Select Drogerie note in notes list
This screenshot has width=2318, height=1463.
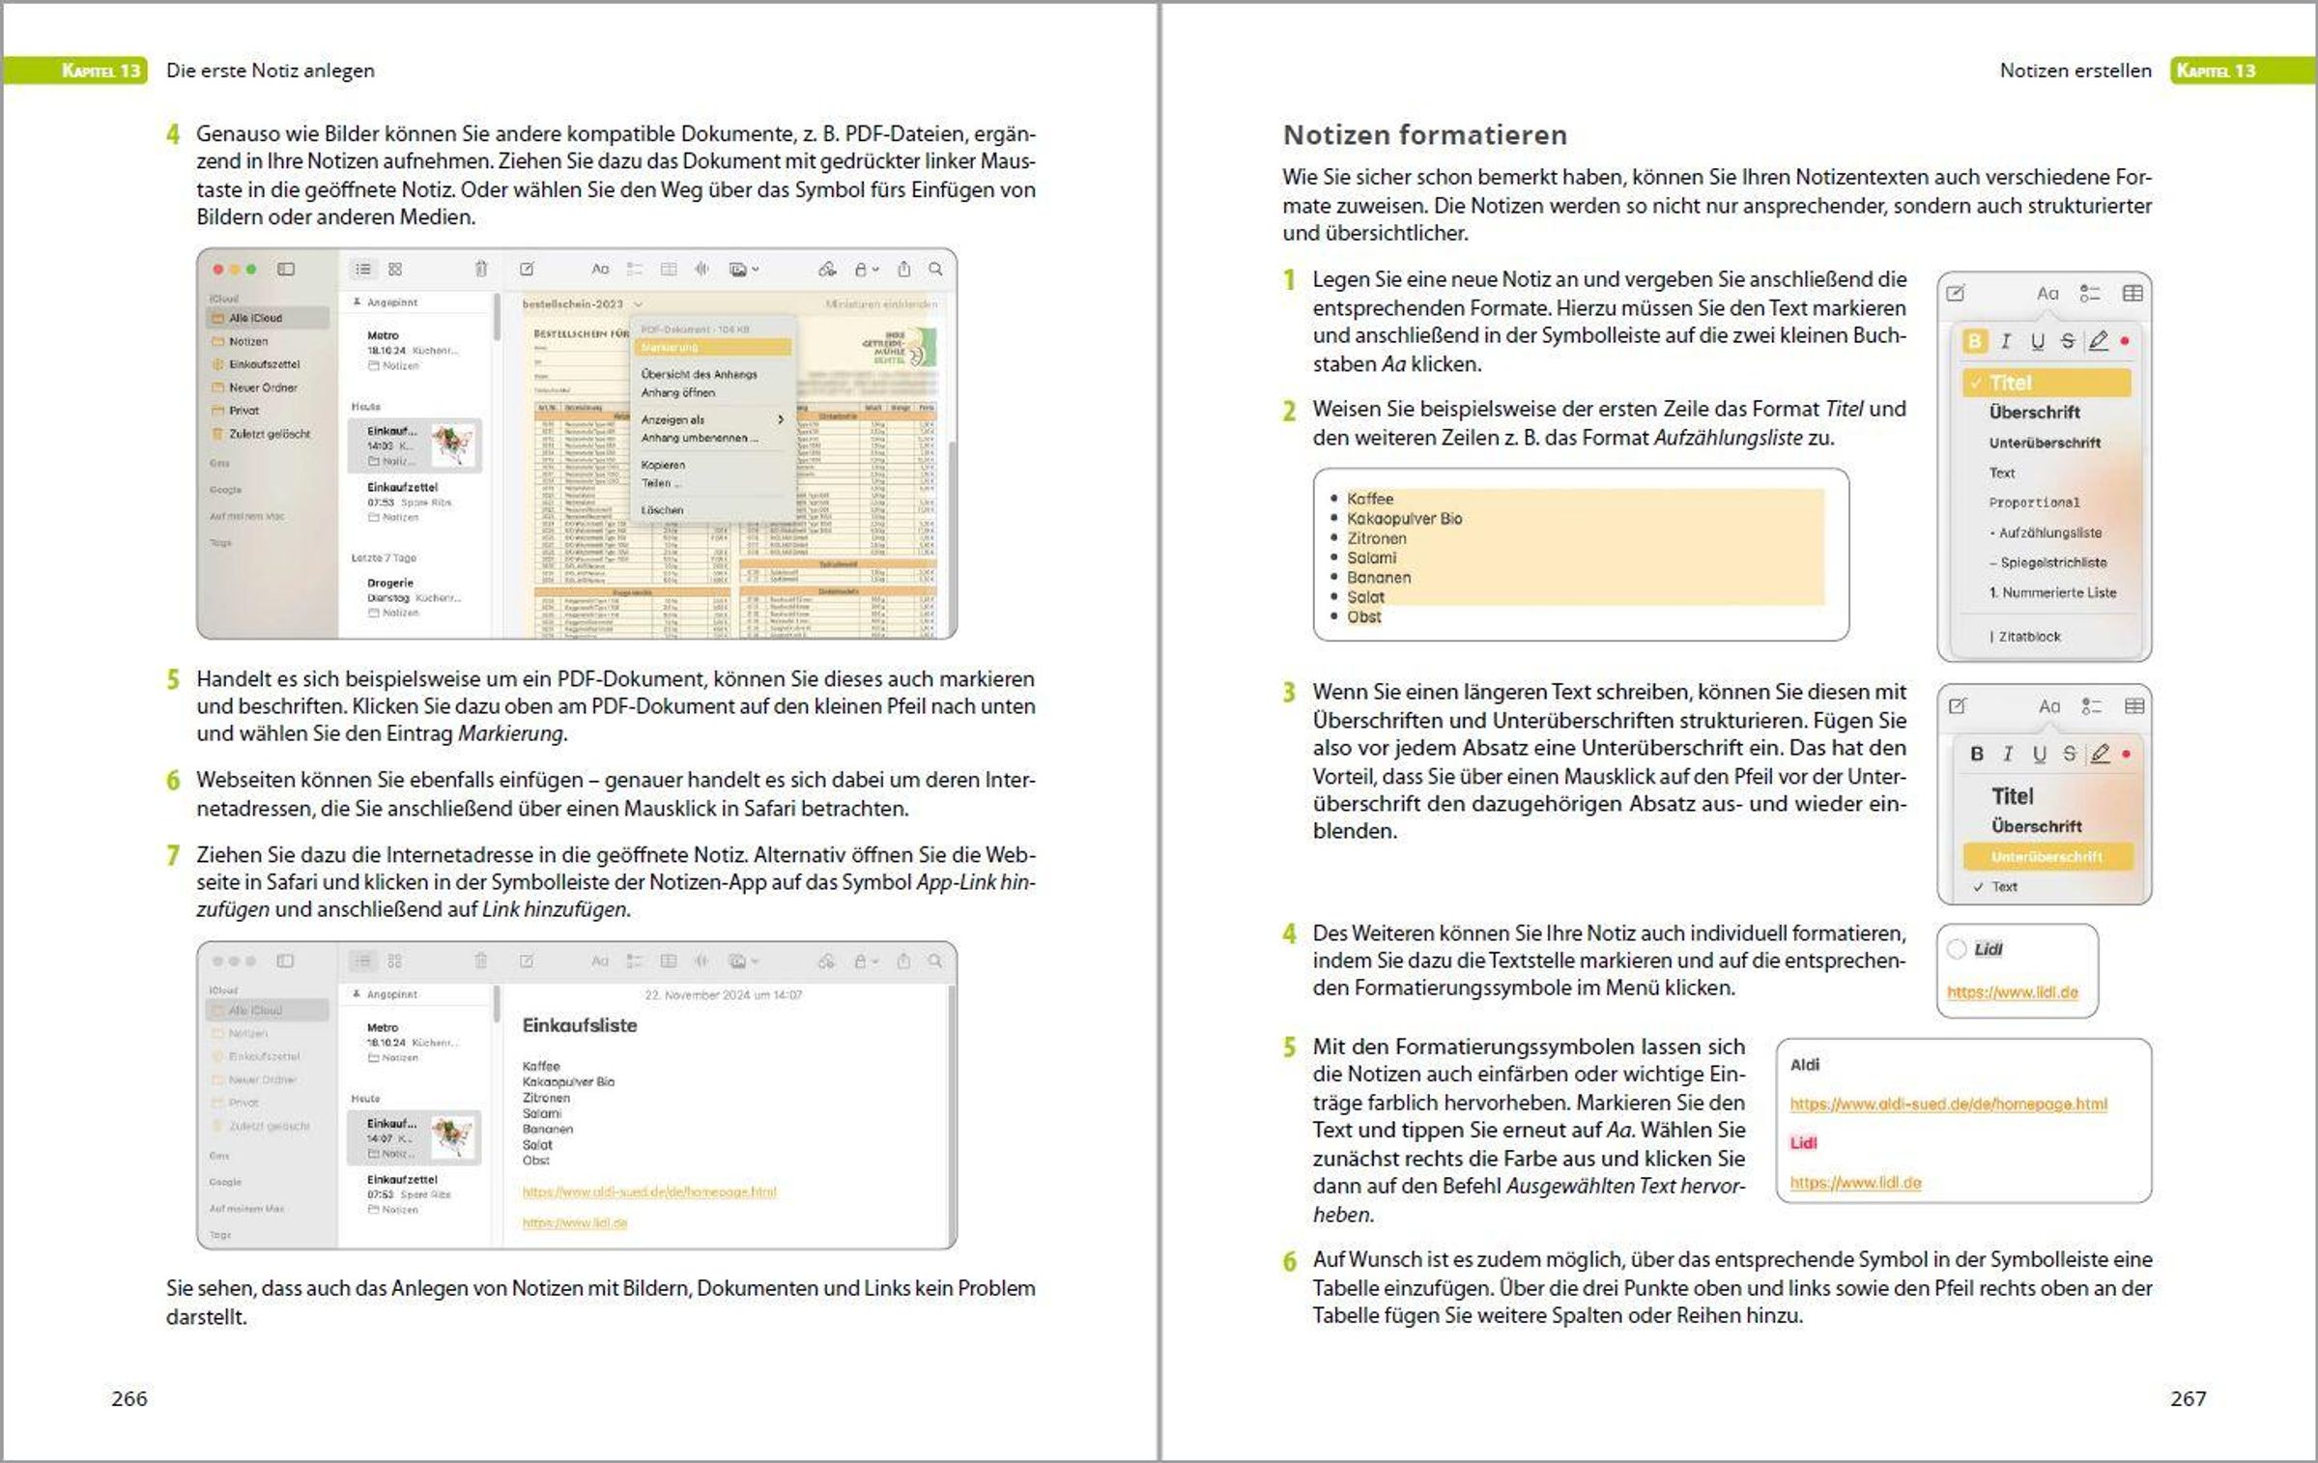coord(390,583)
